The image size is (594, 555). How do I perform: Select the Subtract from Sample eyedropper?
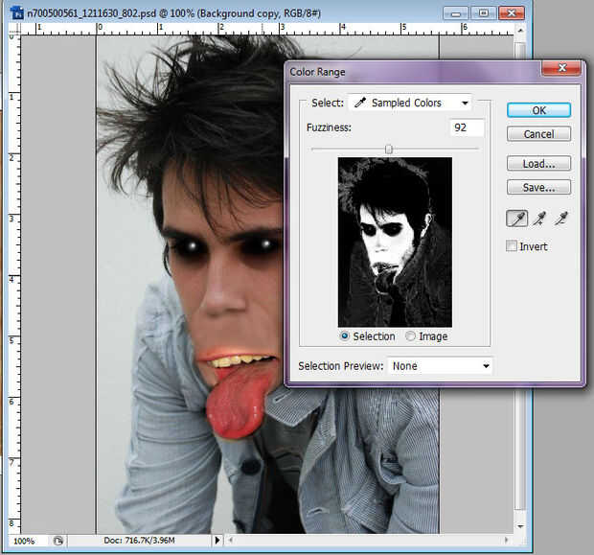pyautogui.click(x=561, y=219)
